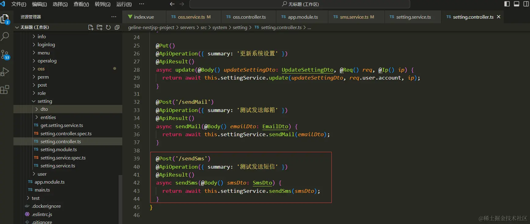
Task: Open the 文件(F) menu
Action: [x=19, y=4]
